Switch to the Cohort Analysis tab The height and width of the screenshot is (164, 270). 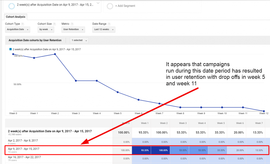(x=15, y=17)
